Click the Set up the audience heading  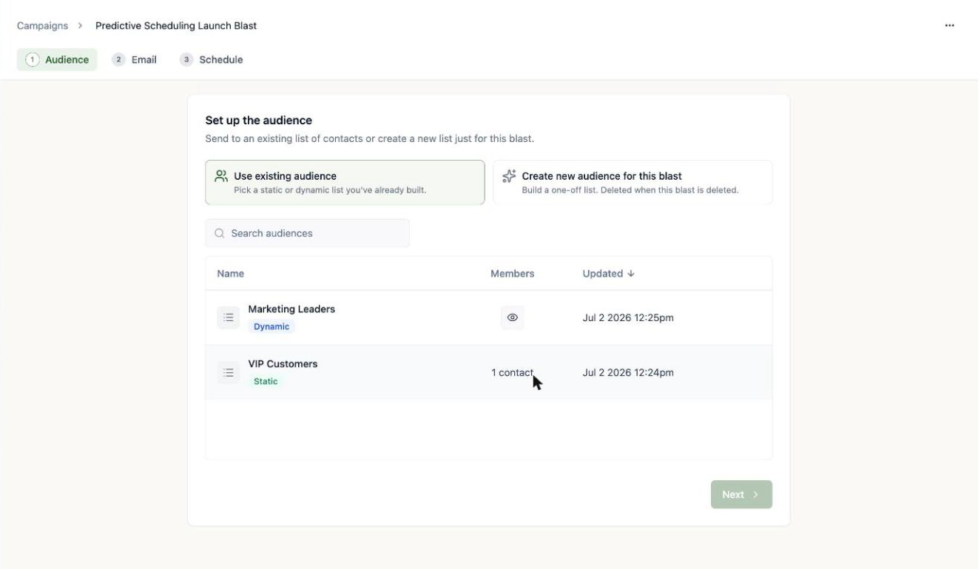tap(259, 120)
